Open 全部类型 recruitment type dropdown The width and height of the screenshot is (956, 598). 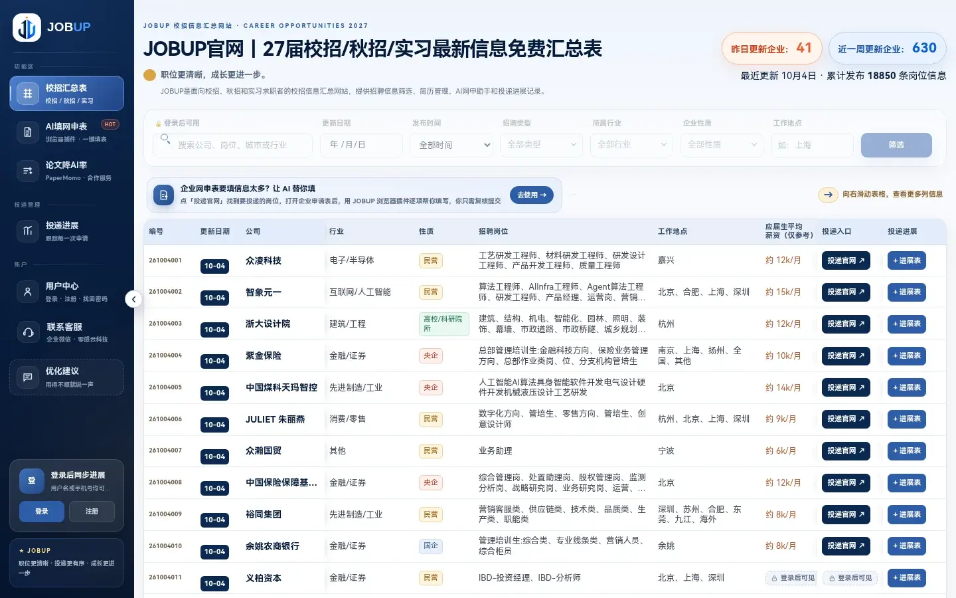[x=542, y=145]
